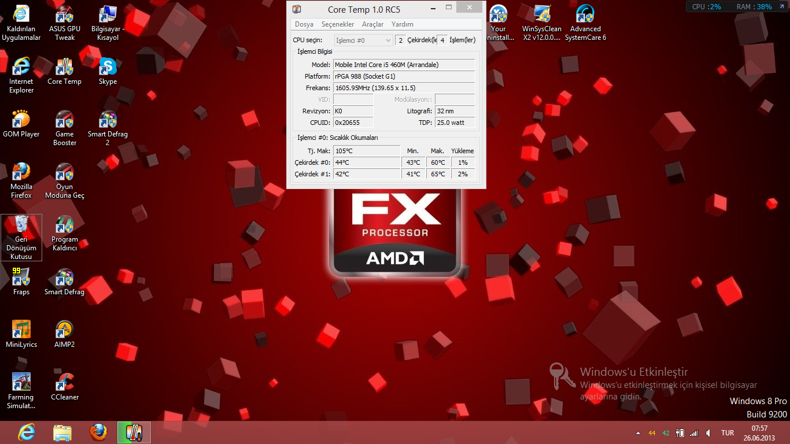Select MiniLyrics desktop icon
Image resolution: width=790 pixels, height=444 pixels.
point(21,334)
